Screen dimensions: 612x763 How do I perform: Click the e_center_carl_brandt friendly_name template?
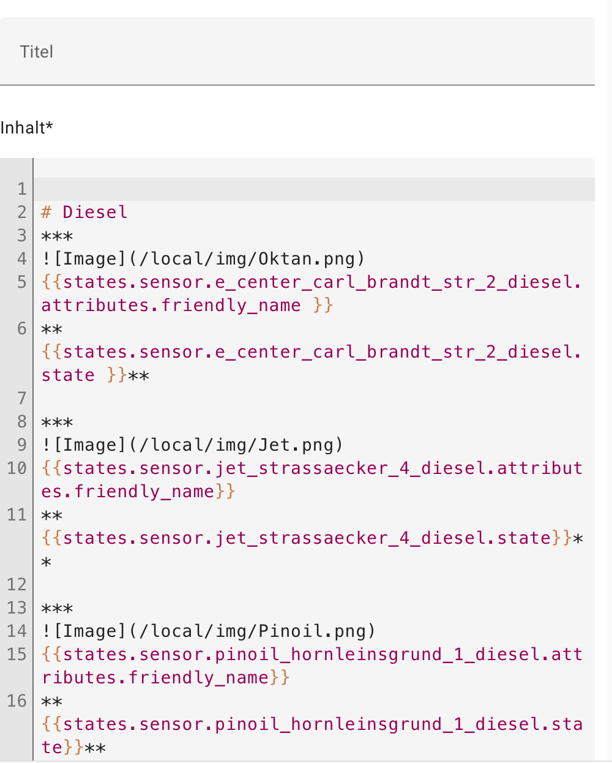[312, 294]
